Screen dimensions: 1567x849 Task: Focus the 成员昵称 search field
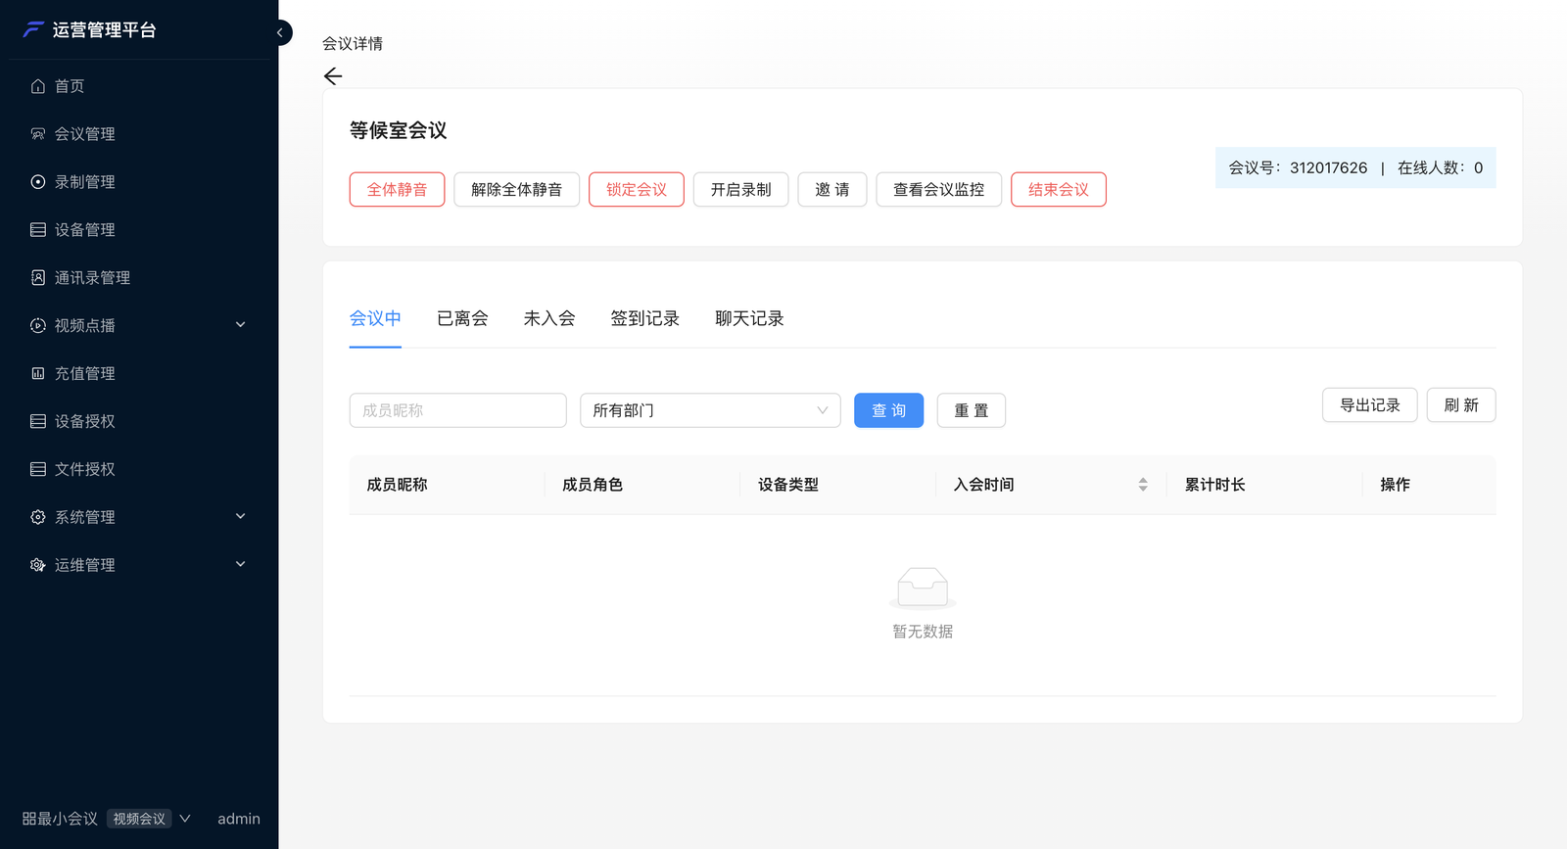pos(458,410)
